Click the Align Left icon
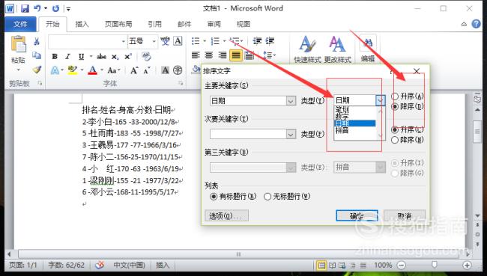This screenshot has height=276, width=487. 196,55
